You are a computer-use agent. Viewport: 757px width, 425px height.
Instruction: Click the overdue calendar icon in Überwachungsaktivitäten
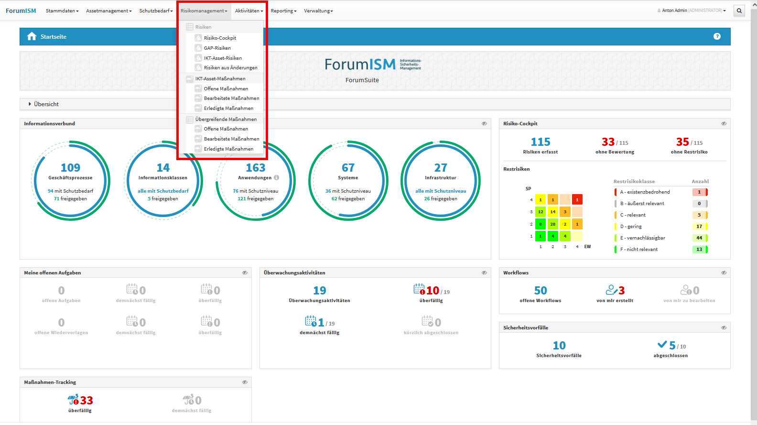419,289
